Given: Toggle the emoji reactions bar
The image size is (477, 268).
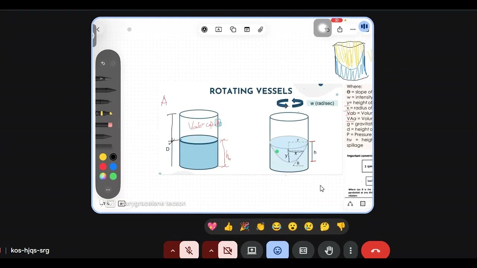Looking at the screenshot, I should point(278,251).
